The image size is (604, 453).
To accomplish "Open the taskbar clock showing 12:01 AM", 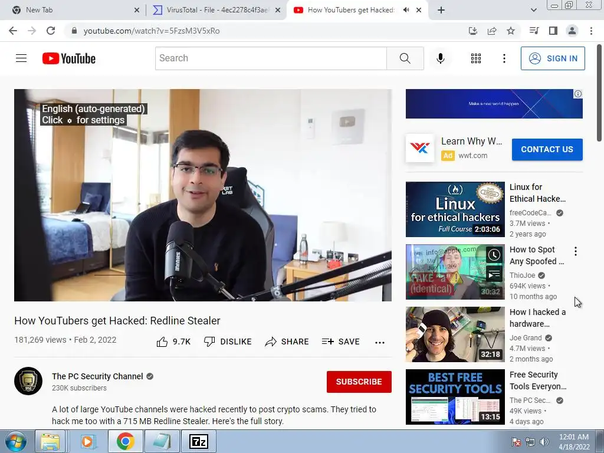I will 574,442.
